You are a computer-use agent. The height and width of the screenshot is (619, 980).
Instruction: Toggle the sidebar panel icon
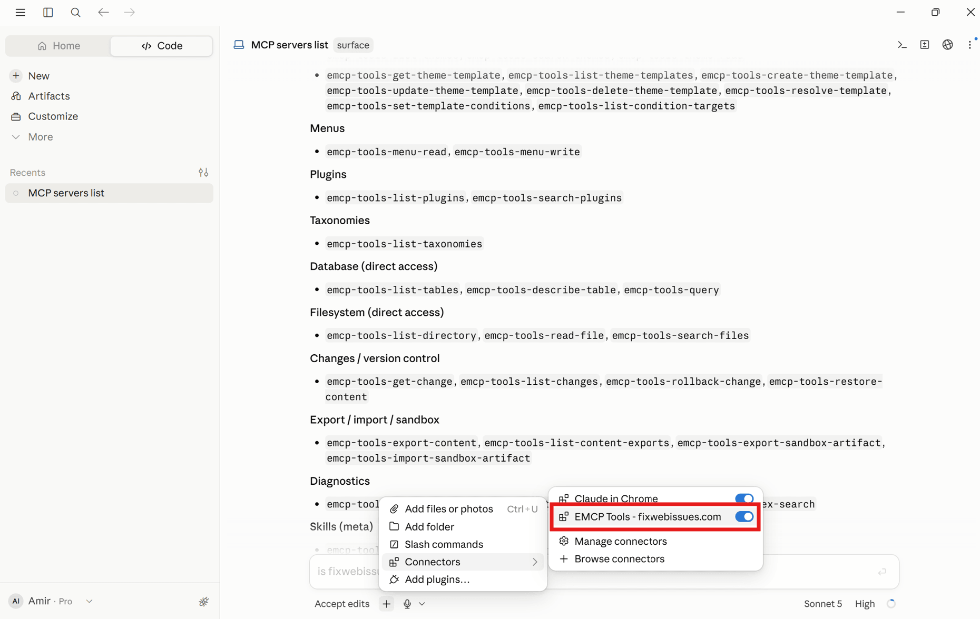48,12
